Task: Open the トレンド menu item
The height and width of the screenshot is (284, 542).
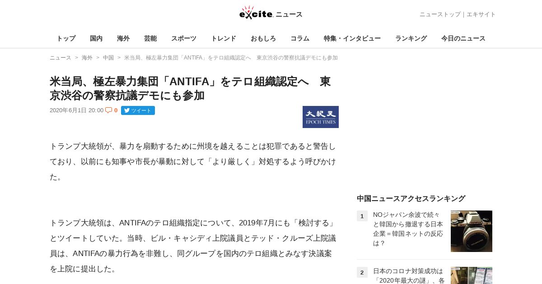Action: [x=224, y=38]
